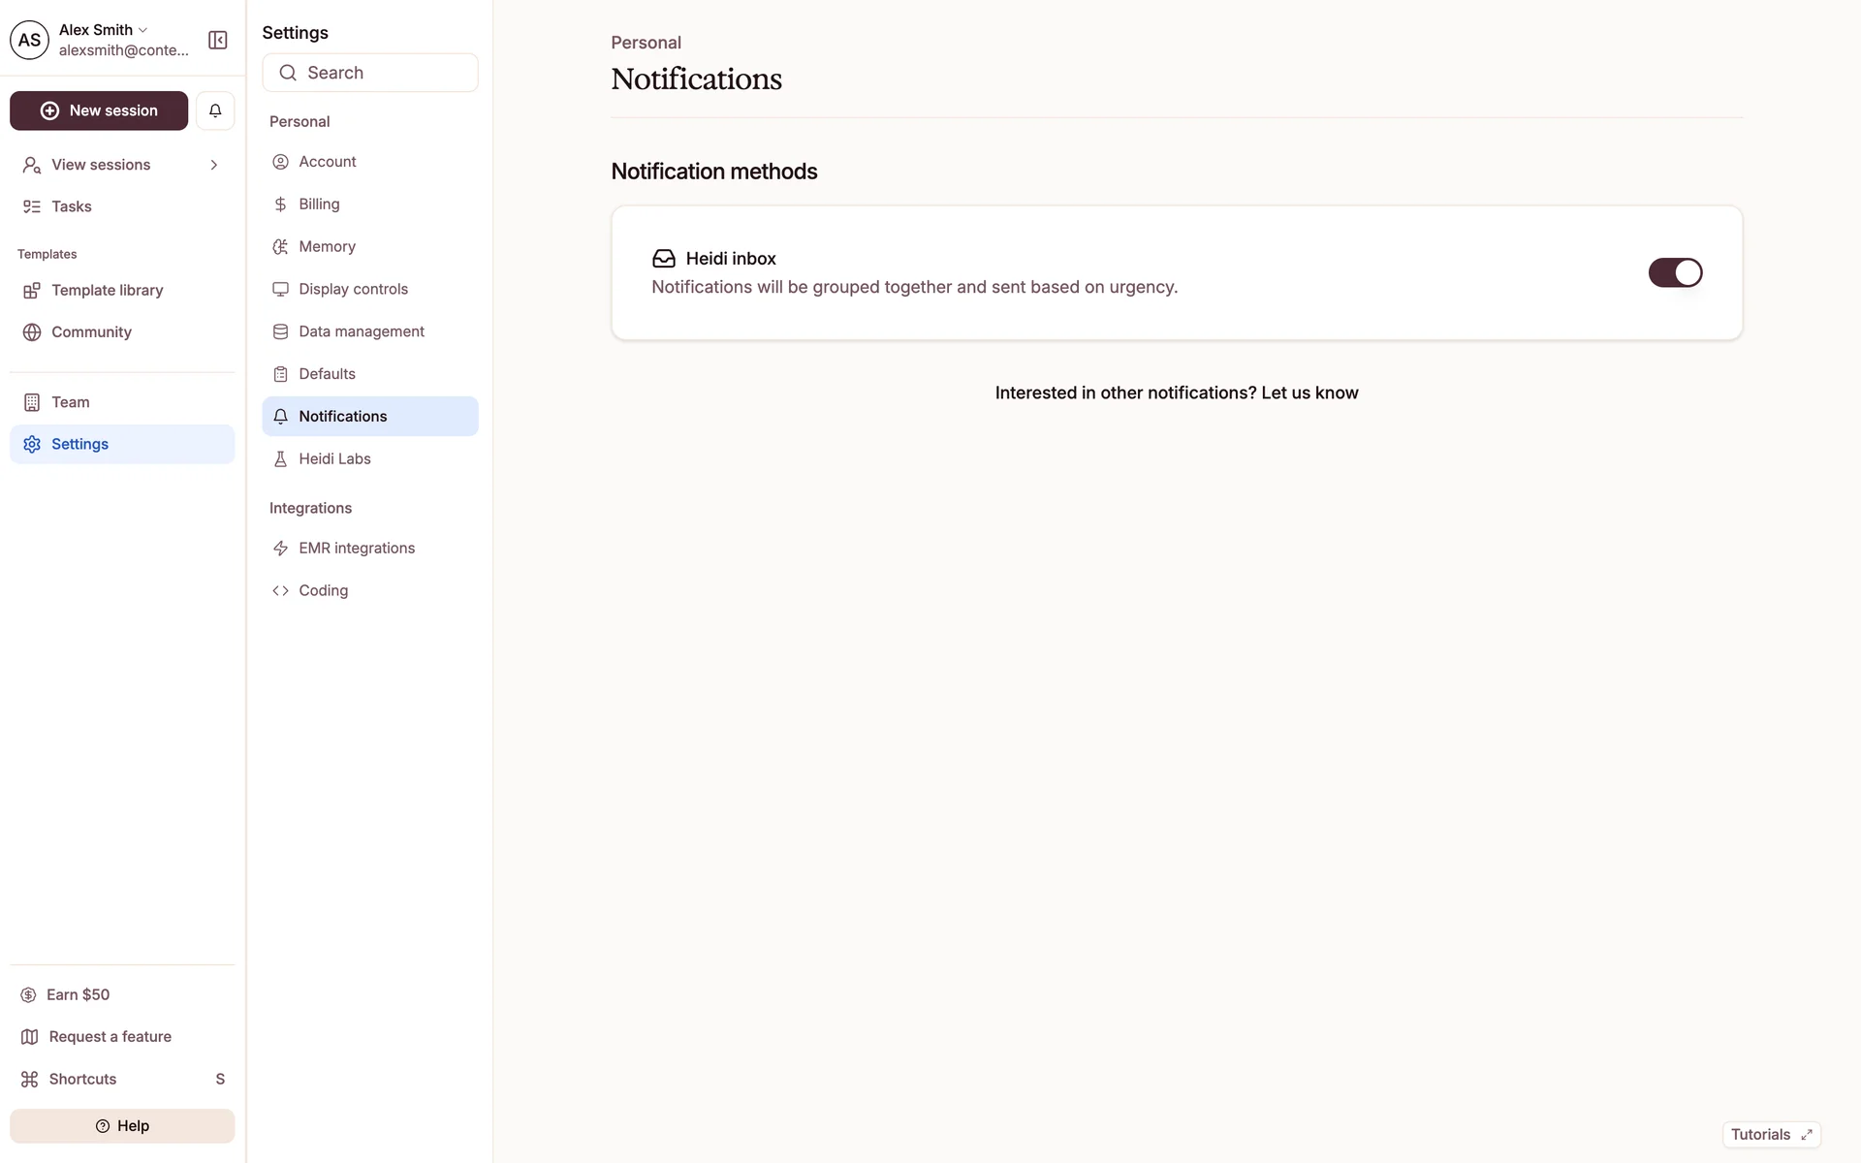Click the Help button
Screen dimensions: 1861x1163
click(x=122, y=1125)
